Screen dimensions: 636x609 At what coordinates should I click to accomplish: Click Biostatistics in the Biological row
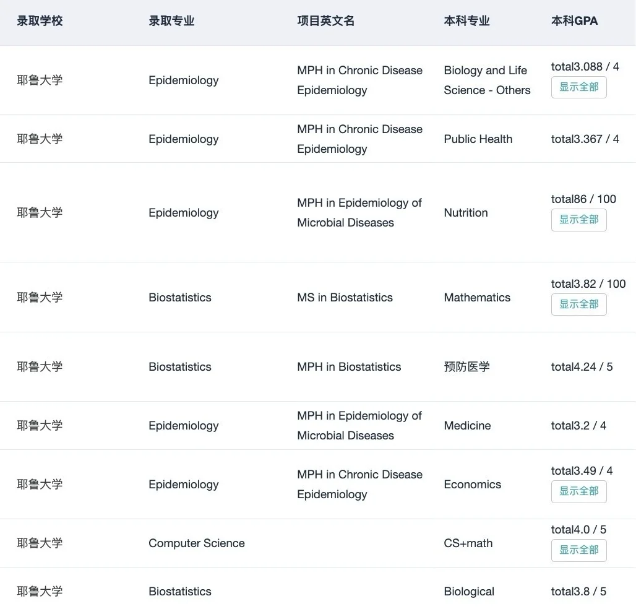(x=180, y=592)
